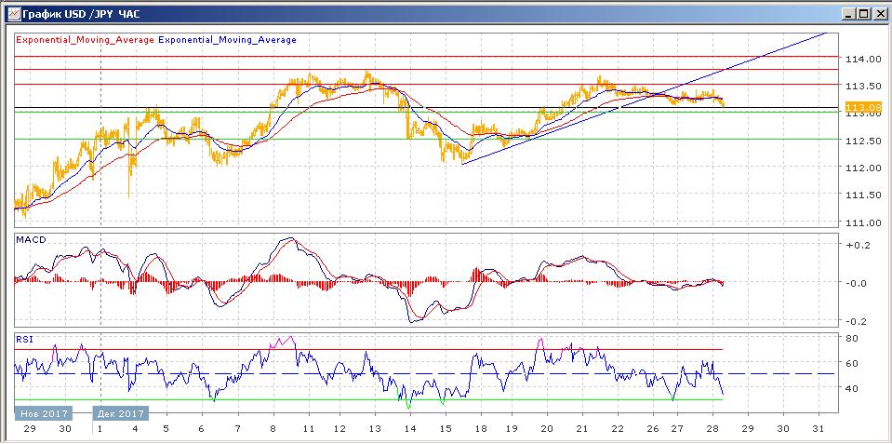Click the RSI panel label

coord(24,339)
